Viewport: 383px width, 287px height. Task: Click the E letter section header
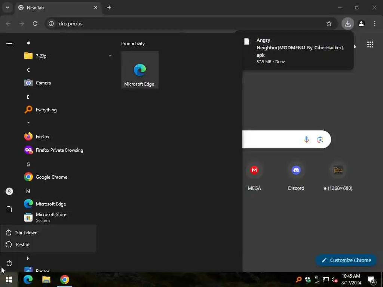tap(28, 97)
